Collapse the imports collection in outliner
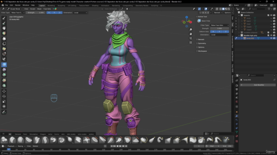The image size is (277, 155). click(239, 15)
